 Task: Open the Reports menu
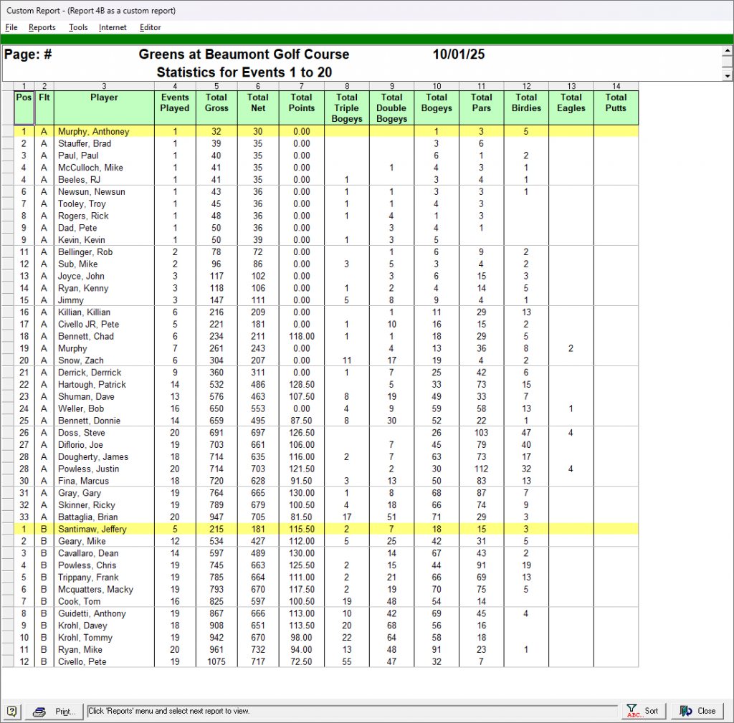[x=42, y=27]
